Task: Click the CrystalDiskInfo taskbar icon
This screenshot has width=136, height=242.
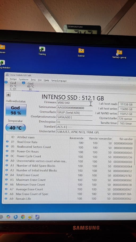Action: point(37,217)
